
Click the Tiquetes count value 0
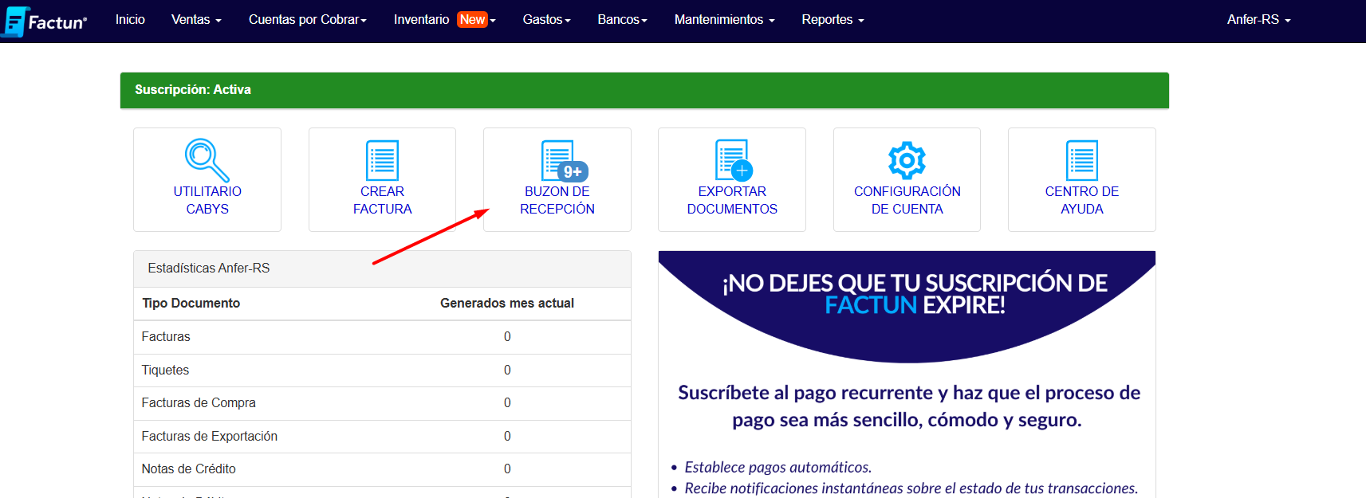pos(507,370)
